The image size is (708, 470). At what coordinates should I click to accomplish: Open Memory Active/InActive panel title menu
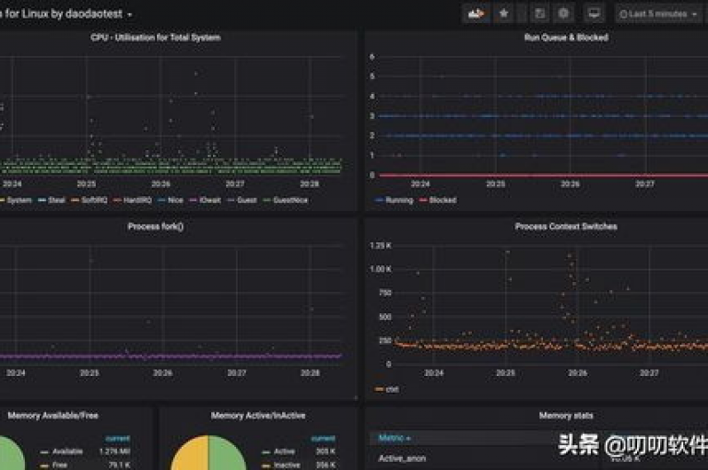[x=258, y=416]
